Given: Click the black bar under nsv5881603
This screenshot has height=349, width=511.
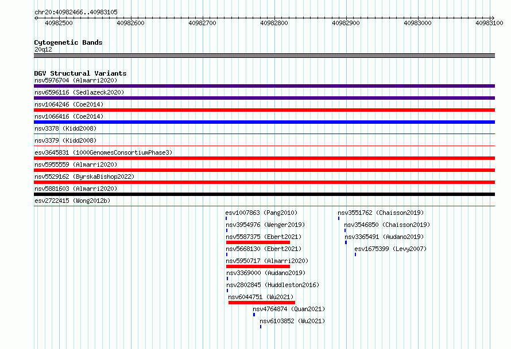Looking at the screenshot, I should click(x=264, y=194).
